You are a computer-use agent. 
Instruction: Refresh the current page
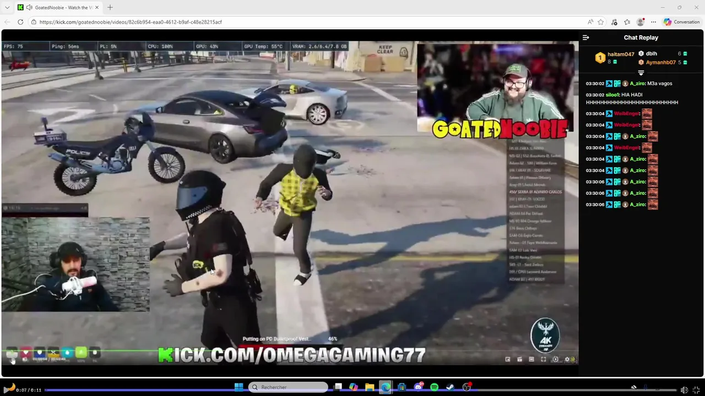[x=20, y=22]
